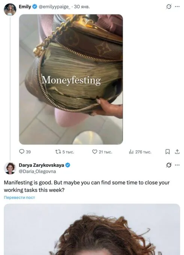The width and height of the screenshot is (184, 255).
Task: Click the Darya Zarykovskaya display name
Action: (42, 165)
